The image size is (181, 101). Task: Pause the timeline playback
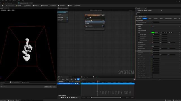pos(69,98)
